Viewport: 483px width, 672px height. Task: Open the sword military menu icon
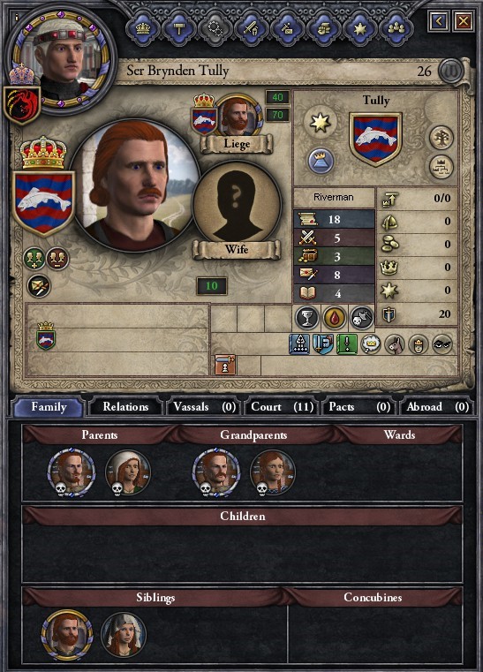click(251, 29)
